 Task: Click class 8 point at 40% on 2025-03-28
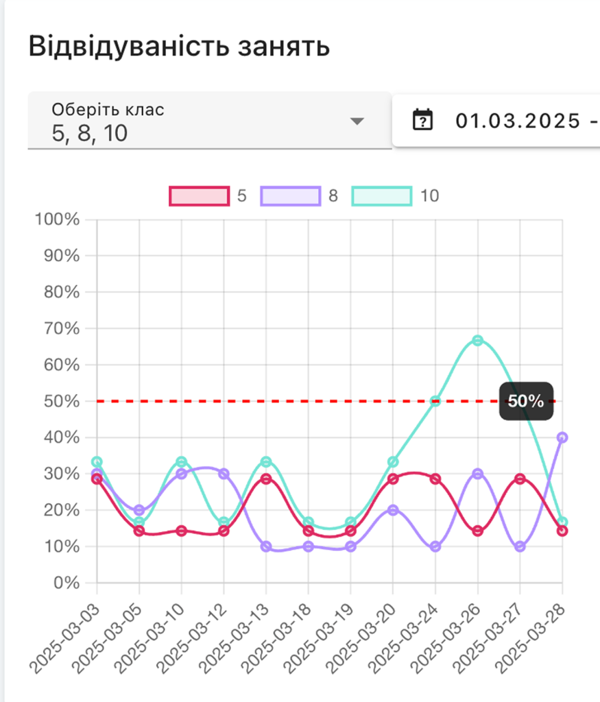tap(562, 437)
